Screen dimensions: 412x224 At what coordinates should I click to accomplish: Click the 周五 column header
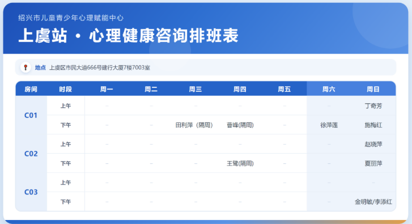(284, 89)
